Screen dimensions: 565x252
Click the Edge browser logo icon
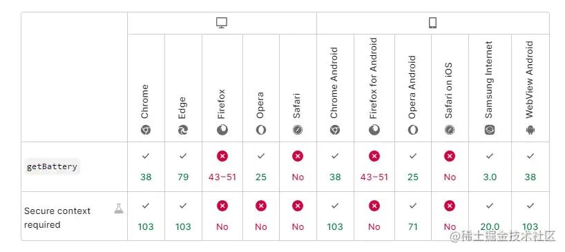coord(183,130)
